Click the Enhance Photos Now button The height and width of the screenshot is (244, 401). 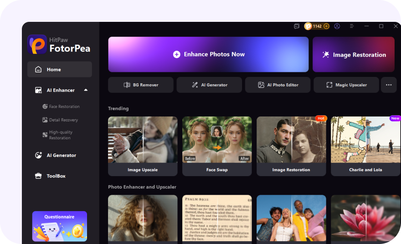click(208, 55)
